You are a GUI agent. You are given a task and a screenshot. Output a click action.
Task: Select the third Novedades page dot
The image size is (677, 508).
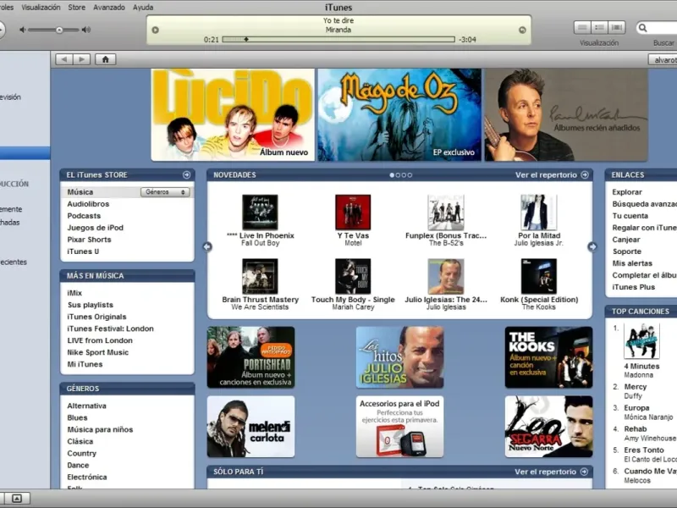404,175
